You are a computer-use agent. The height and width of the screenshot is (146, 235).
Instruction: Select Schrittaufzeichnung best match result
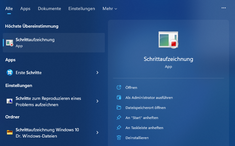[x=54, y=43]
